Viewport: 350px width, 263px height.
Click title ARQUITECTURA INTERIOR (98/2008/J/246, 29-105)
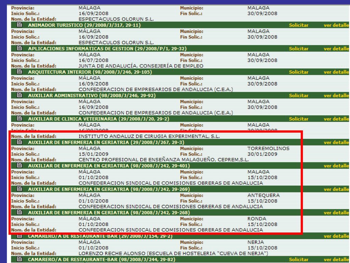[x=90, y=72]
